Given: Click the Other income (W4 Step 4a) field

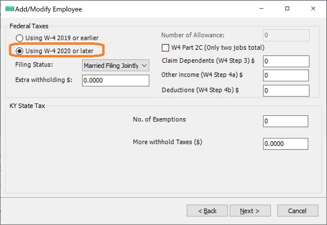Looking at the screenshot, I should [x=286, y=76].
